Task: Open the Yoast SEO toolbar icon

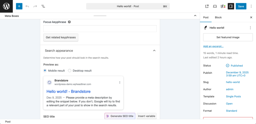Action: pyautogui.click(x=223, y=6)
